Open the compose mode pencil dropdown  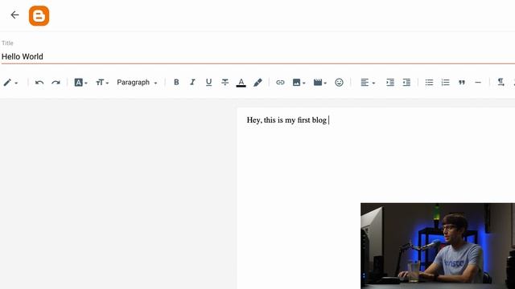point(10,82)
